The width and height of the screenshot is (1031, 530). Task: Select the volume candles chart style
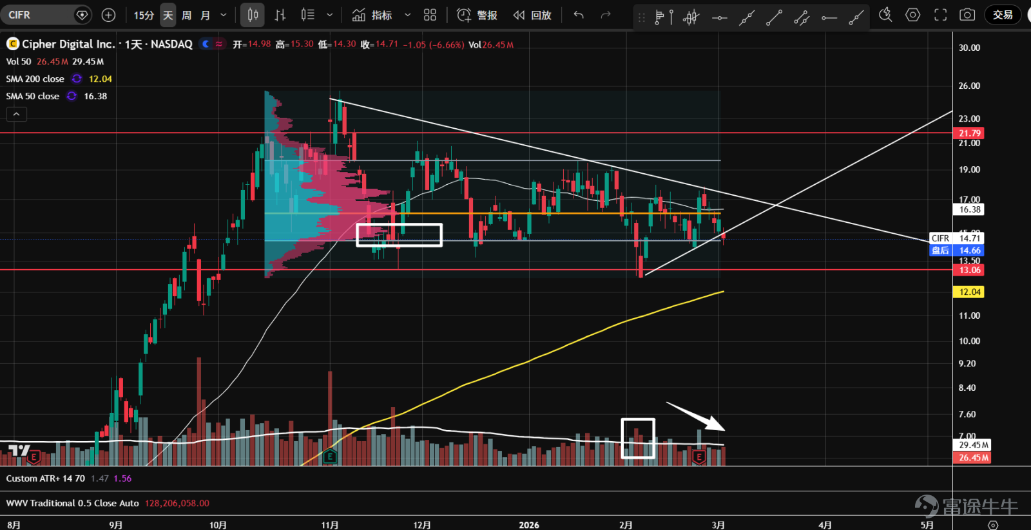tap(308, 15)
